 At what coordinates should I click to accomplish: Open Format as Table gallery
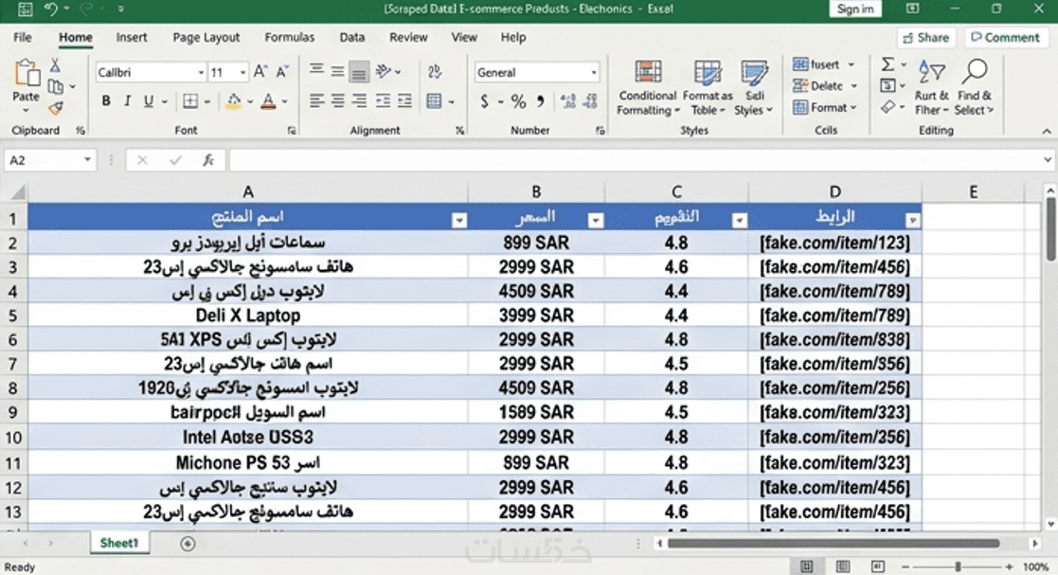(708, 88)
